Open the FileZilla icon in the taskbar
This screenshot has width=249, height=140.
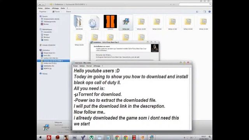(x=49, y=137)
